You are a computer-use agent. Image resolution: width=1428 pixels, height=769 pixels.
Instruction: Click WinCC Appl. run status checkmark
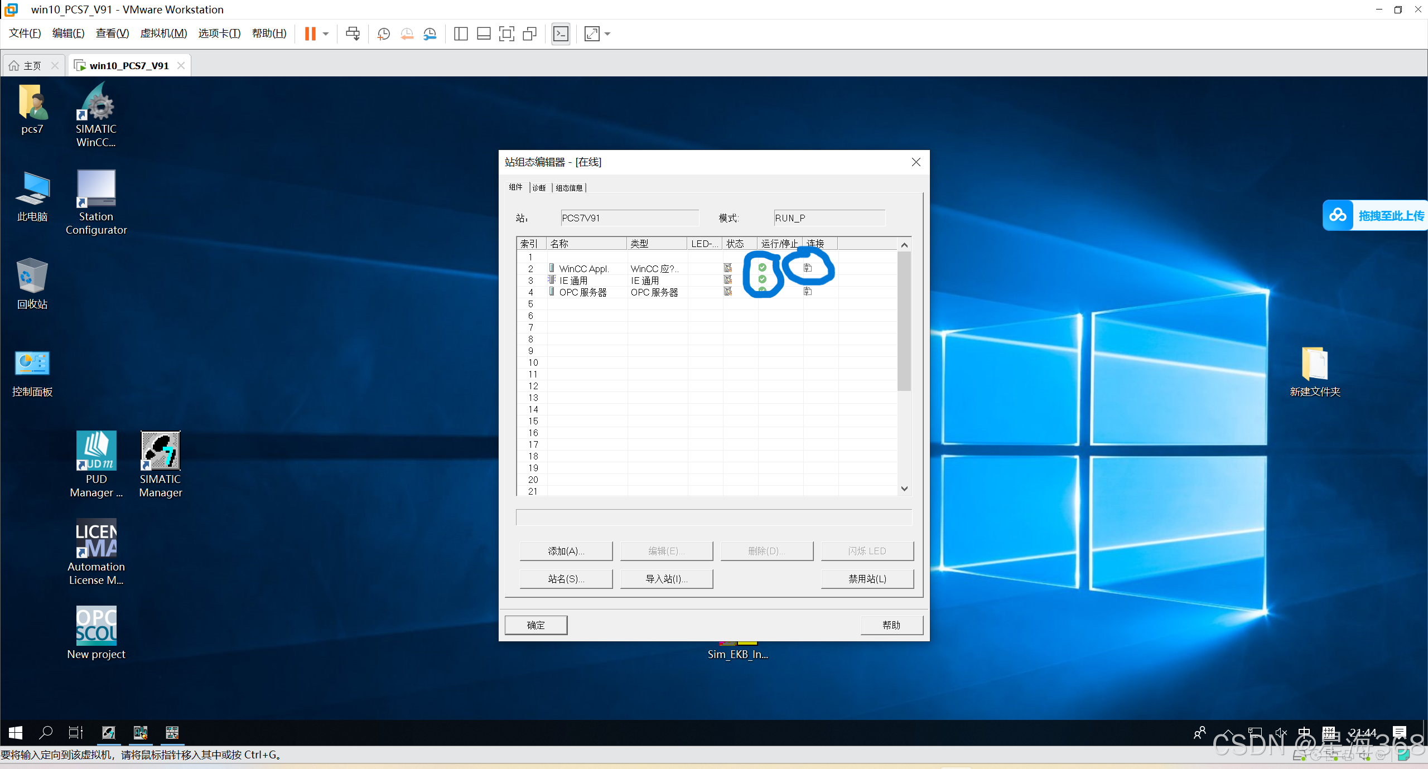click(x=762, y=268)
